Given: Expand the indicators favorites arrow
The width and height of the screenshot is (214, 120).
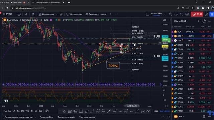Looking at the screenshot, I should 57,14.
